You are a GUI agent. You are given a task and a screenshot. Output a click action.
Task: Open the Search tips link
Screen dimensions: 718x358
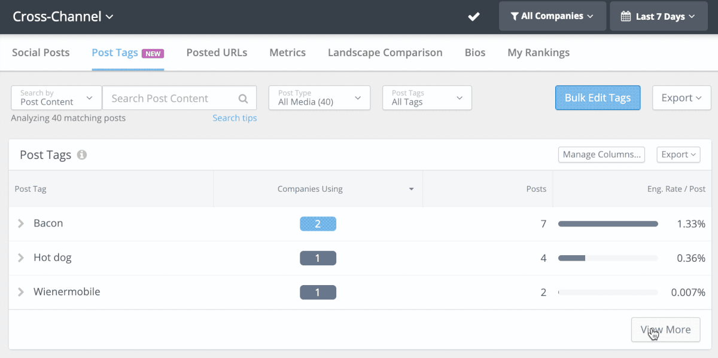pos(235,118)
